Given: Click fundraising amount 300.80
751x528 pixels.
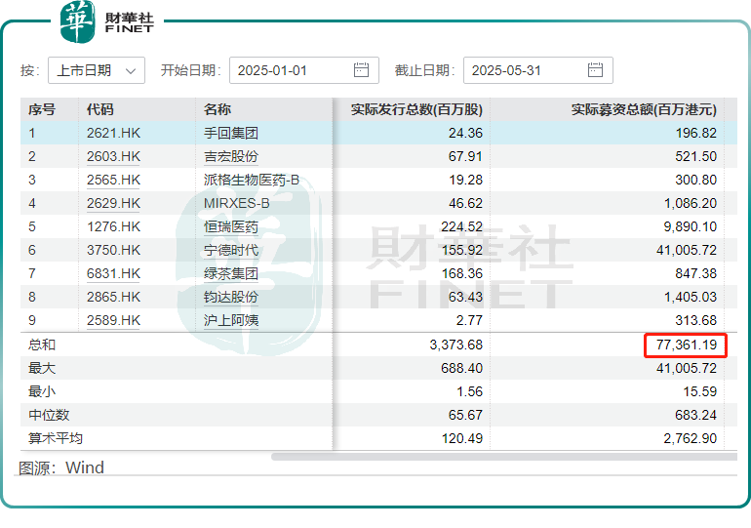Looking at the screenshot, I should 696,181.
